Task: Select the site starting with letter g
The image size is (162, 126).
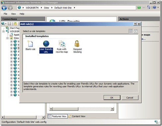Action: point(18,58)
